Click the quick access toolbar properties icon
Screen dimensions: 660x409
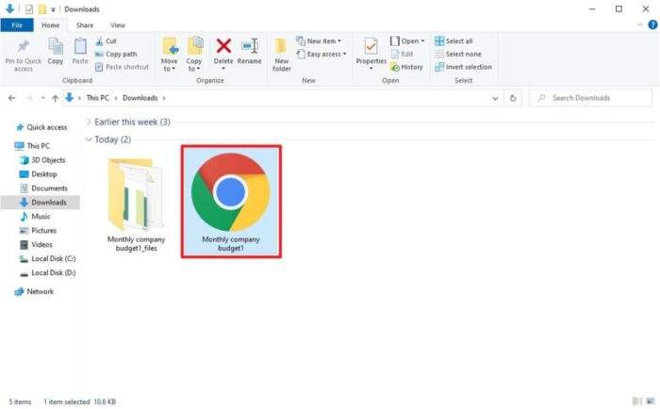tap(29, 8)
